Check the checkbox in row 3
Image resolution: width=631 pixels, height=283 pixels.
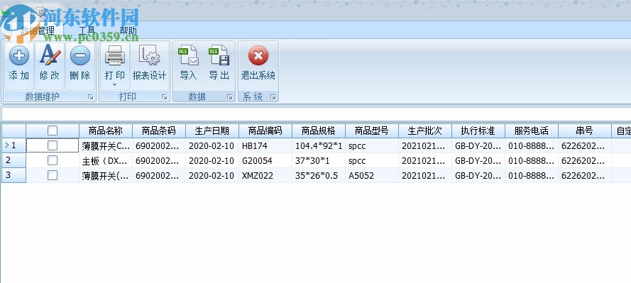pos(53,175)
